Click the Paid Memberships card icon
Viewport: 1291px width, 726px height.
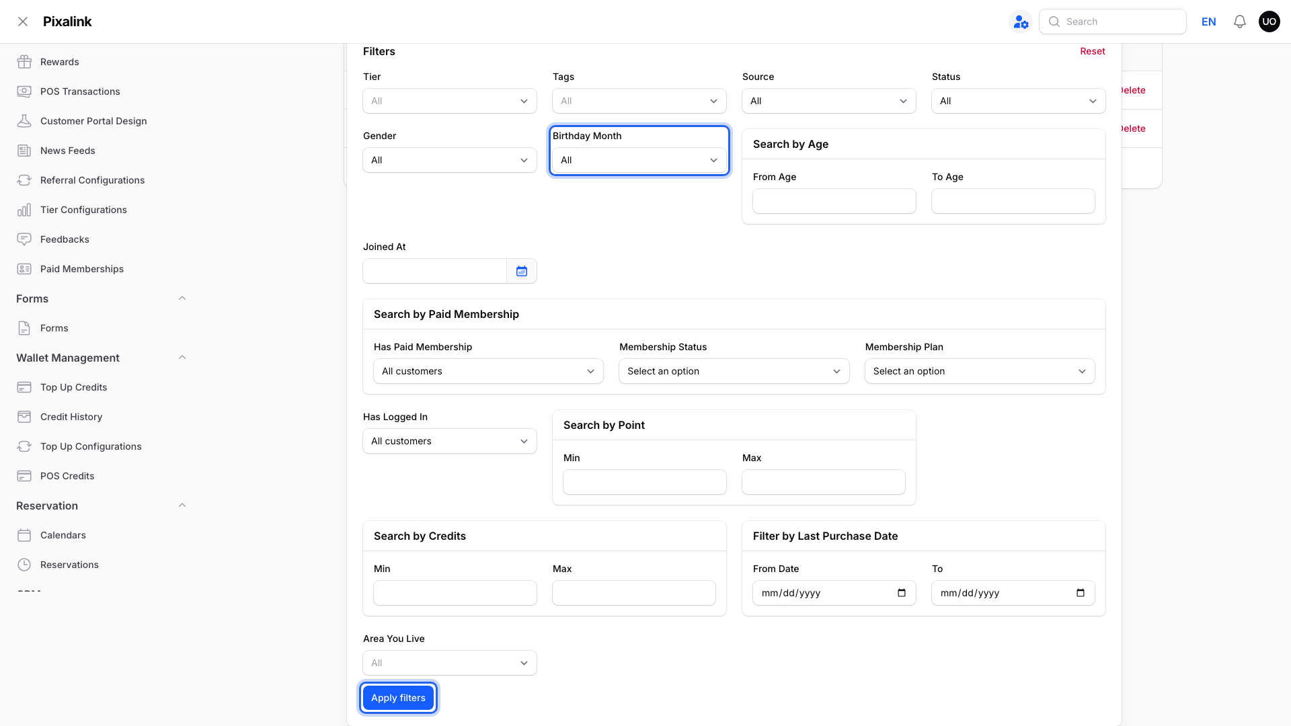pyautogui.click(x=24, y=269)
